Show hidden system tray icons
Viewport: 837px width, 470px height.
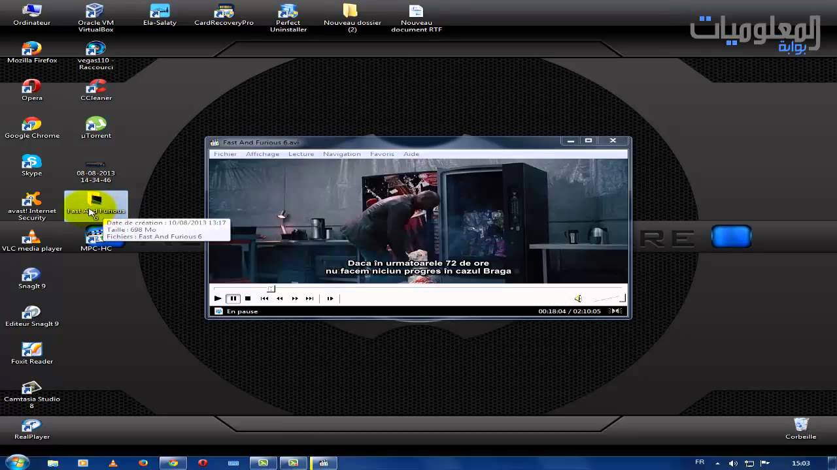pos(718,463)
